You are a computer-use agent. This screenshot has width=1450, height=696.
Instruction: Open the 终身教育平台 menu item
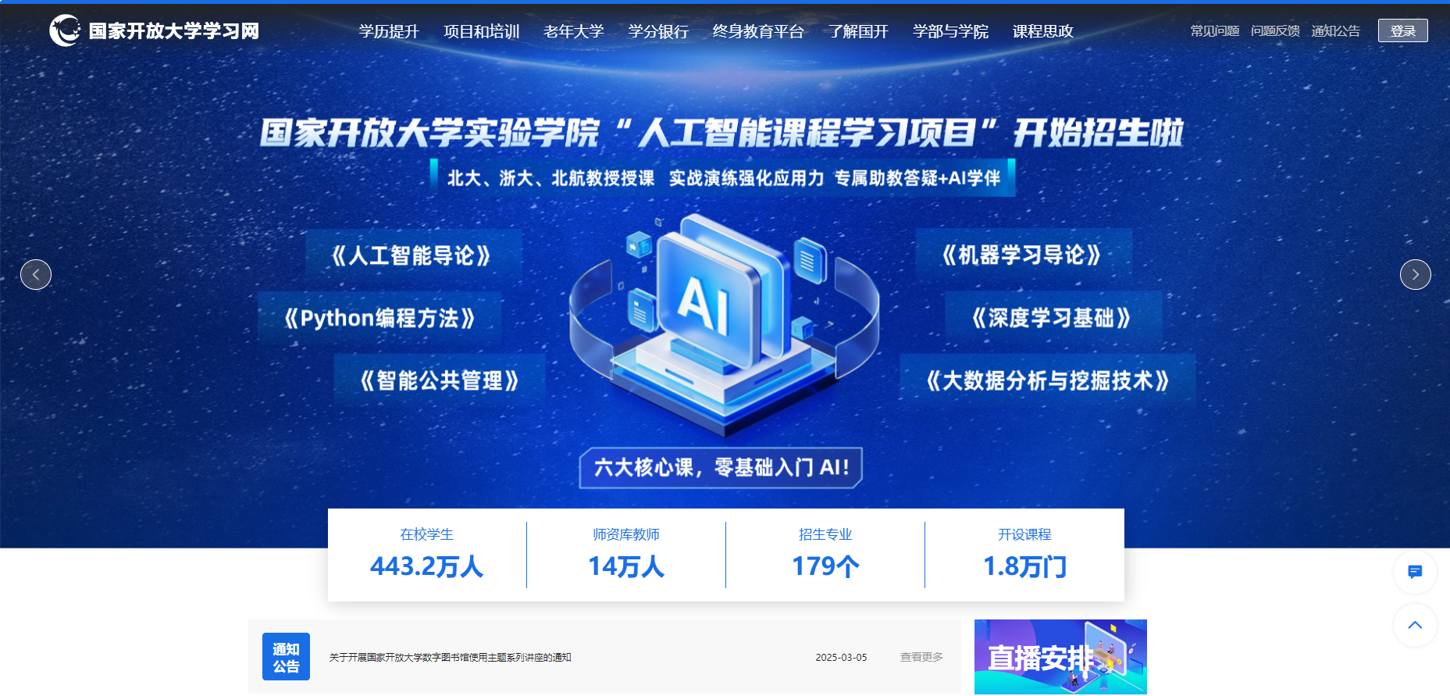click(x=758, y=31)
